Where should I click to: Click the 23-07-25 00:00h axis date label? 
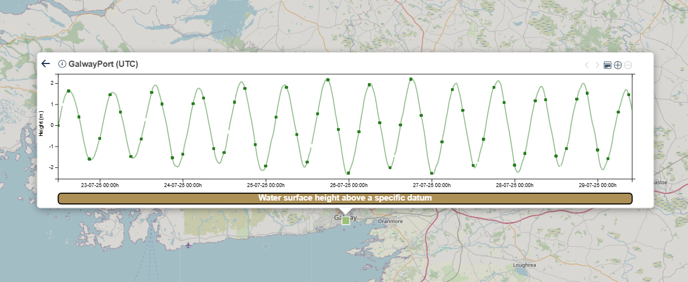click(x=100, y=185)
